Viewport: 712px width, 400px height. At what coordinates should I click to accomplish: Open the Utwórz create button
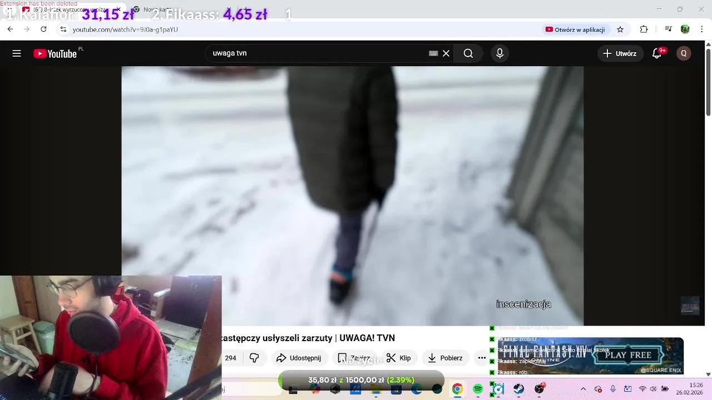[620, 53]
